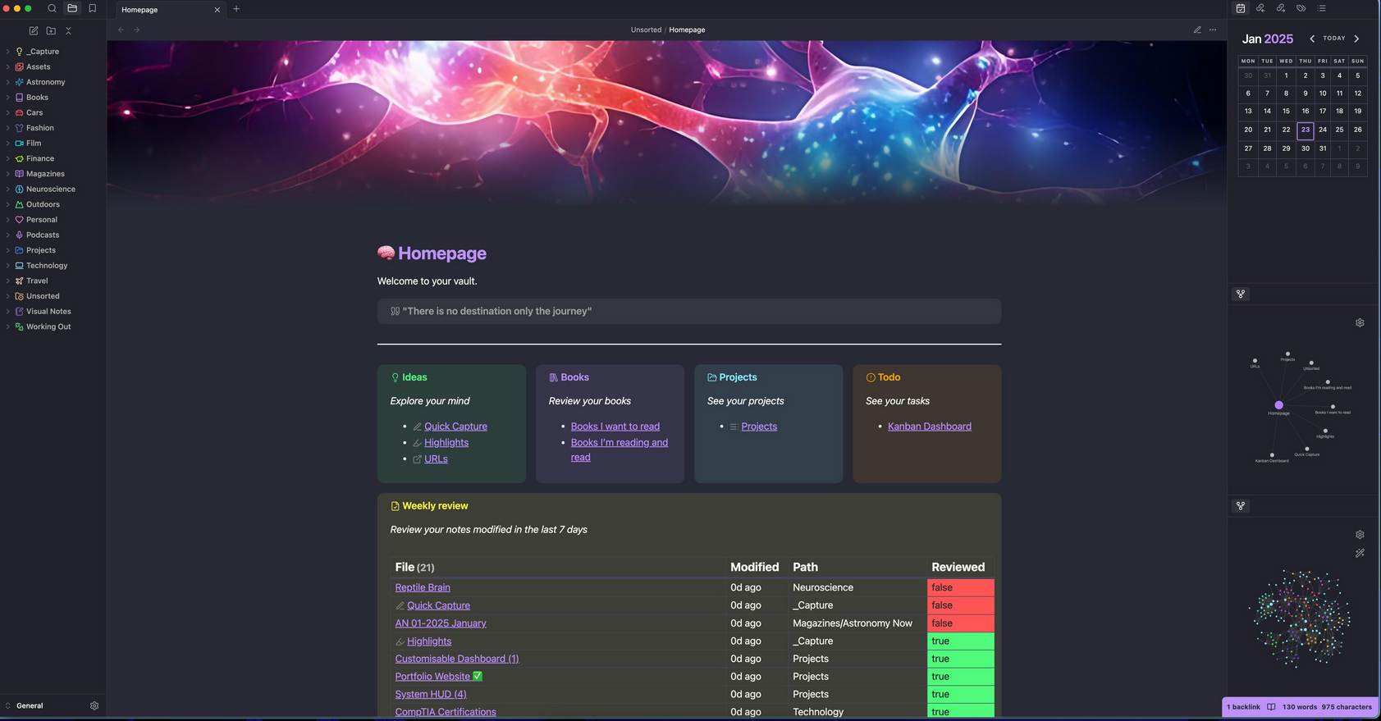Navigate forward with the right arrow
The image size is (1381, 721).
coord(136,30)
